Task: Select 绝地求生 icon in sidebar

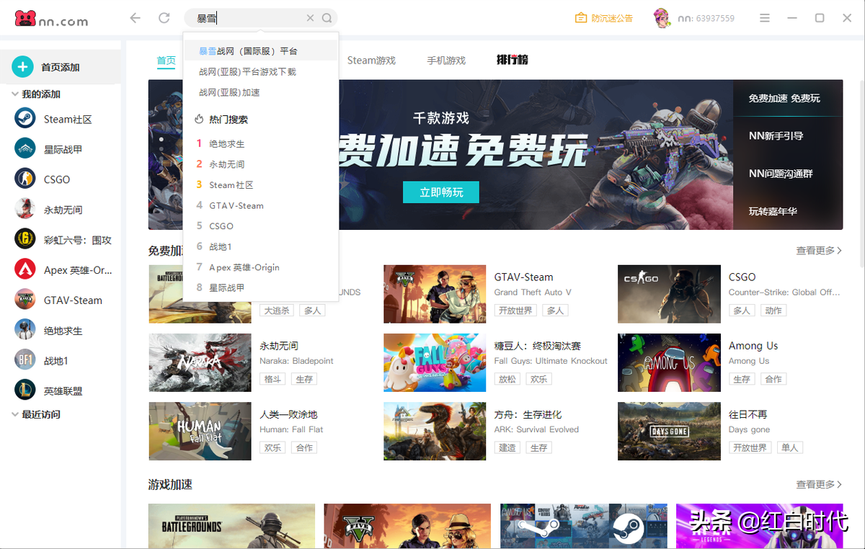Action: click(x=25, y=331)
